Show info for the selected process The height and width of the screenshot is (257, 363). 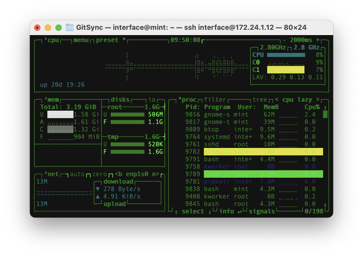pyautogui.click(x=227, y=212)
